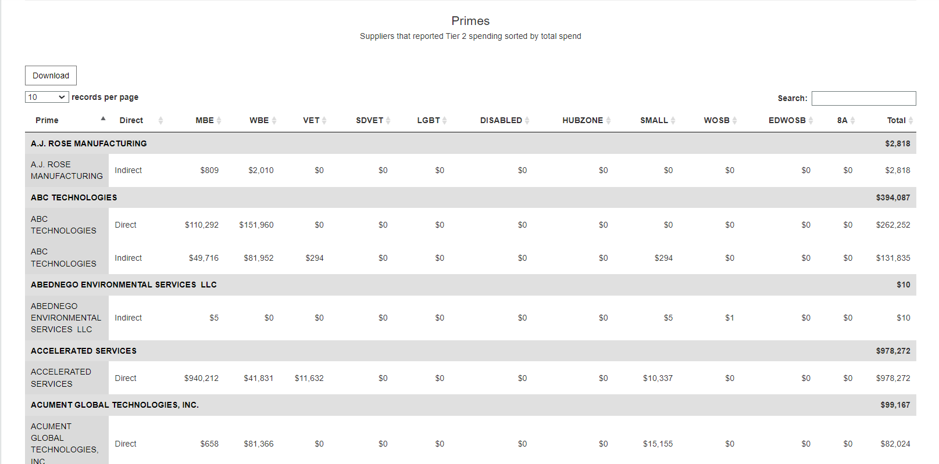Viewport: 939px width, 464px height.
Task: Sort by Total column arrows
Action: 911,120
